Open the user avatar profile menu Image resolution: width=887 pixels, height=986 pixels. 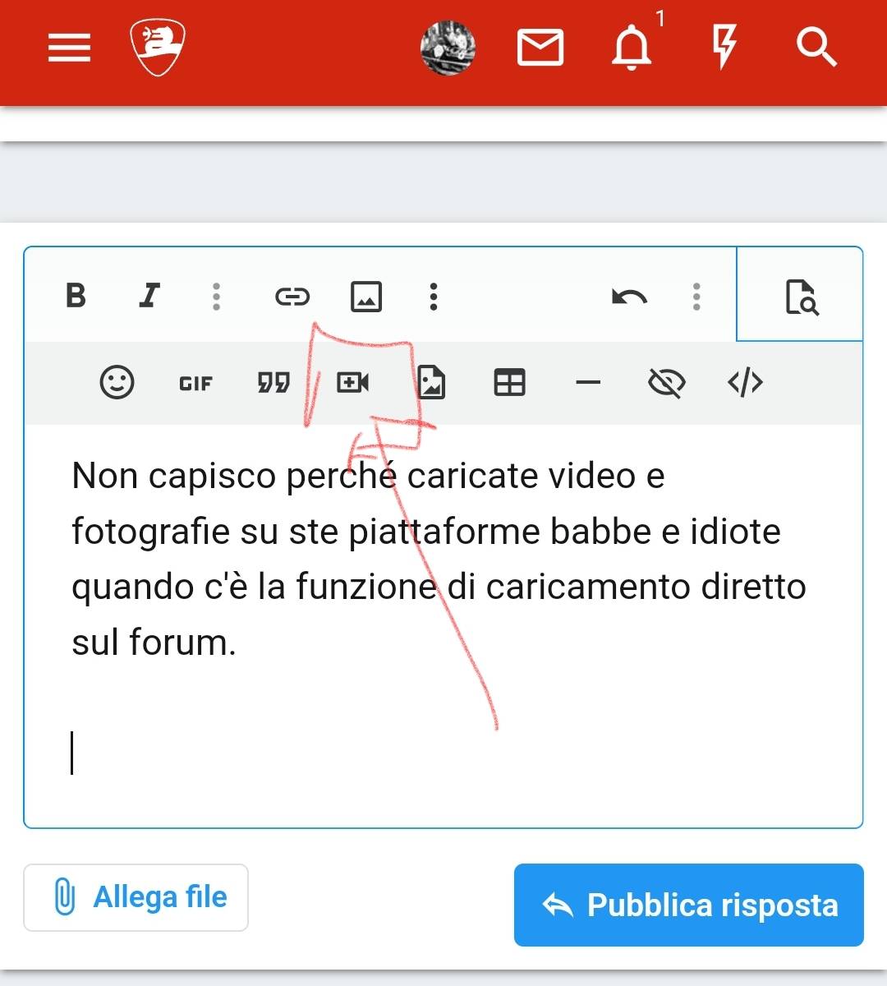pos(448,48)
